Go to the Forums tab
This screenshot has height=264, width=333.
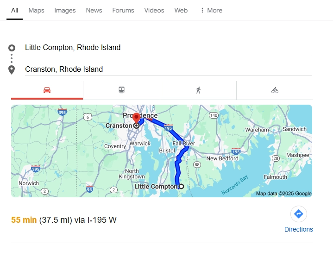[123, 10]
